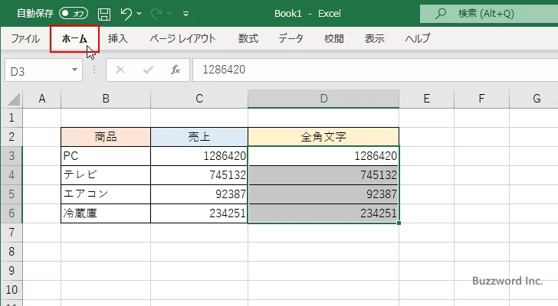This screenshot has width=558, height=306.
Task: Click the 売上 header cell
Action: tap(199, 137)
